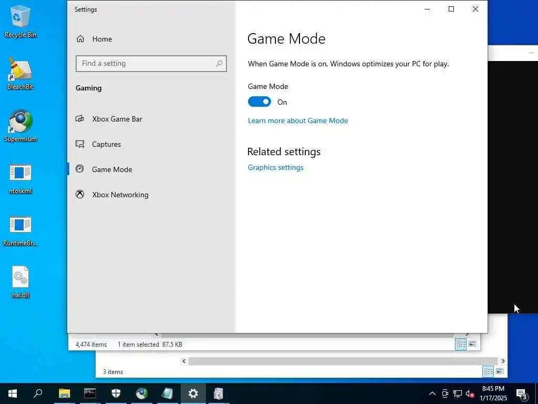Open Supermium browser from taskbar

142,393
